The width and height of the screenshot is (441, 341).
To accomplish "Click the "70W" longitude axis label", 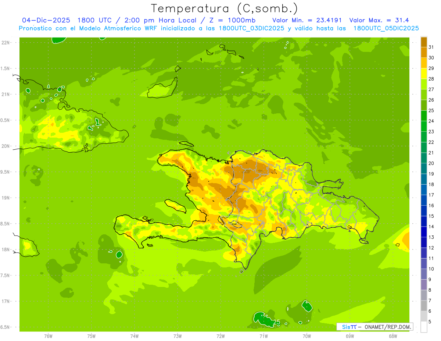I will [307, 336].
